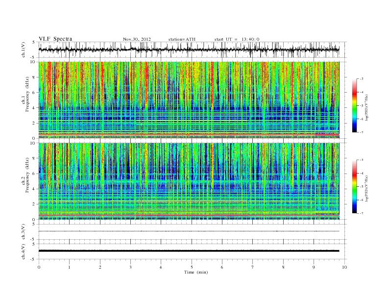Click the 'ch.3(V)' axis label

coord(24,232)
